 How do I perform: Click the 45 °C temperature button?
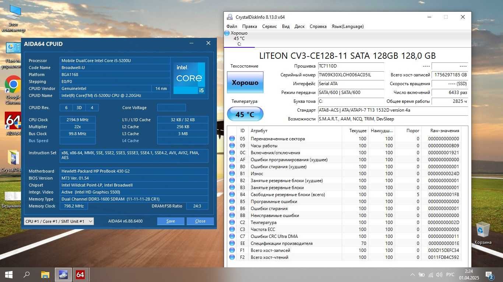point(245,114)
